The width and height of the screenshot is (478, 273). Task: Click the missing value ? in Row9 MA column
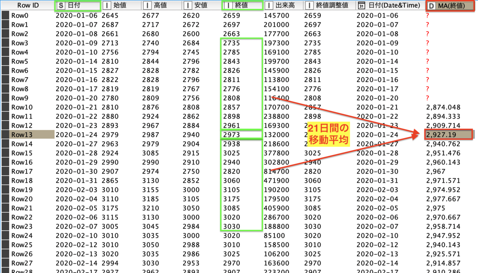tap(427, 98)
